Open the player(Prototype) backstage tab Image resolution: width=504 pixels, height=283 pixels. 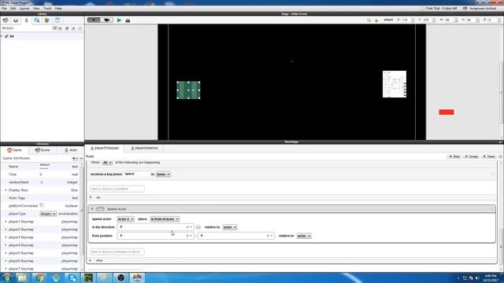click(x=105, y=149)
